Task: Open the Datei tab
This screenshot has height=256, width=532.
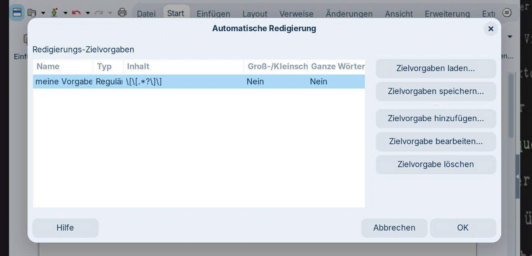Action: pyautogui.click(x=146, y=14)
